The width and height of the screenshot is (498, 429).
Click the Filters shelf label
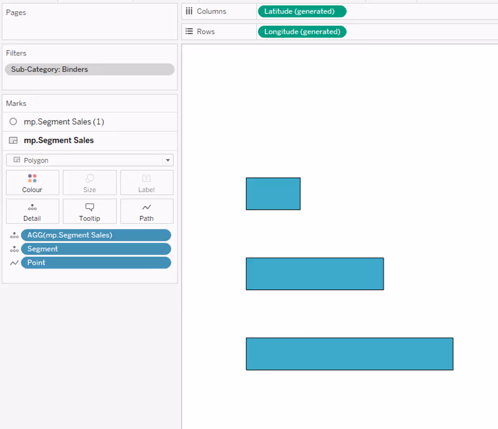(x=16, y=53)
